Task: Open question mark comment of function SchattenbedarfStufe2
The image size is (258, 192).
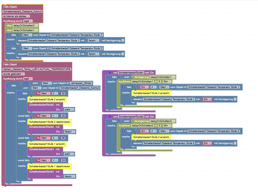Action: 110,116
